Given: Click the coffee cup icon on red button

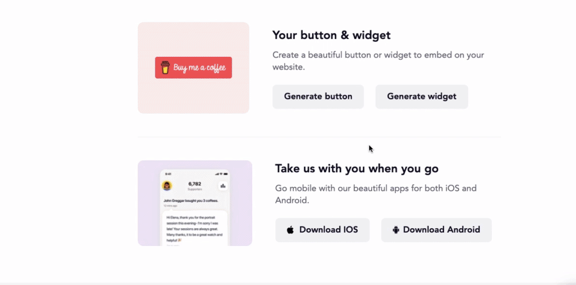Looking at the screenshot, I should click(165, 67).
